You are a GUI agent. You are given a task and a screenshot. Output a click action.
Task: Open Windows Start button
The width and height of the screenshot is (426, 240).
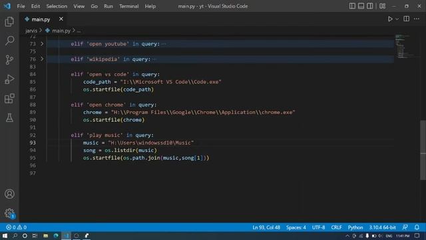coord(5,235)
